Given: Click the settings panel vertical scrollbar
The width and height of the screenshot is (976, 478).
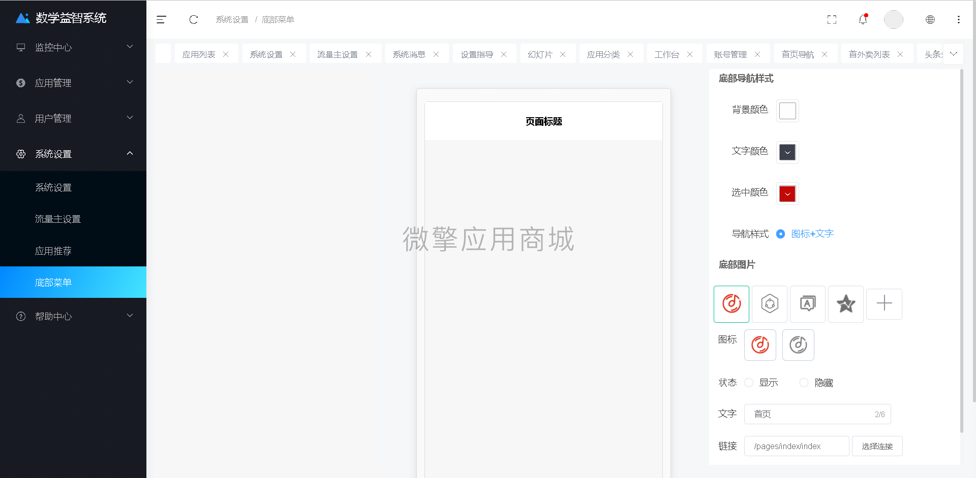Looking at the screenshot, I should 962,251.
